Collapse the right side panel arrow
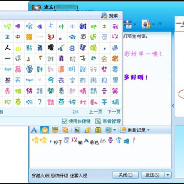 (173, 106)
